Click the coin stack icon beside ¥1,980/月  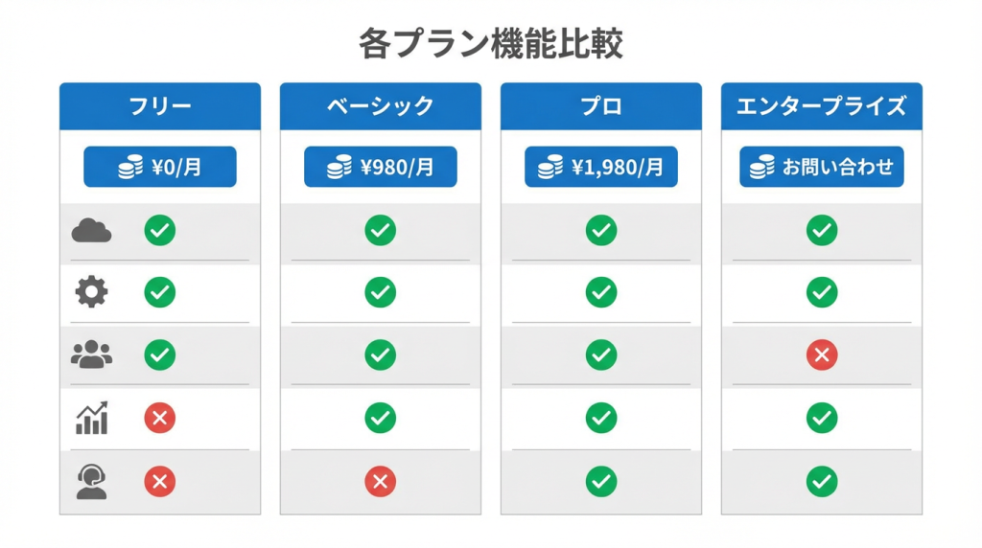coord(550,168)
